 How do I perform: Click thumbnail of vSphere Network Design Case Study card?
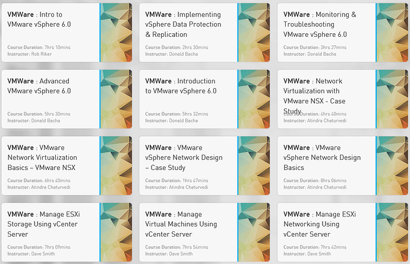point(254,166)
